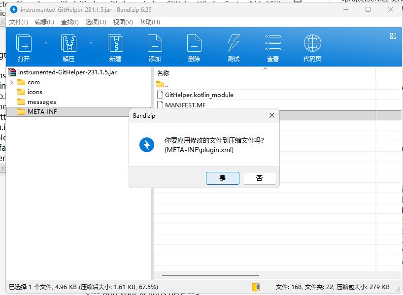Click the horizontal scrollbar in file list
This screenshot has width=403, height=295.
(x=210, y=275)
